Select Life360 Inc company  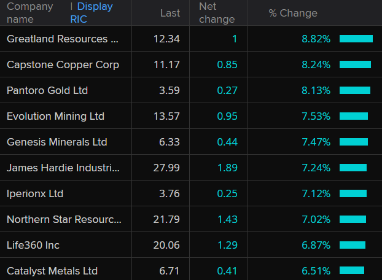click(x=33, y=245)
